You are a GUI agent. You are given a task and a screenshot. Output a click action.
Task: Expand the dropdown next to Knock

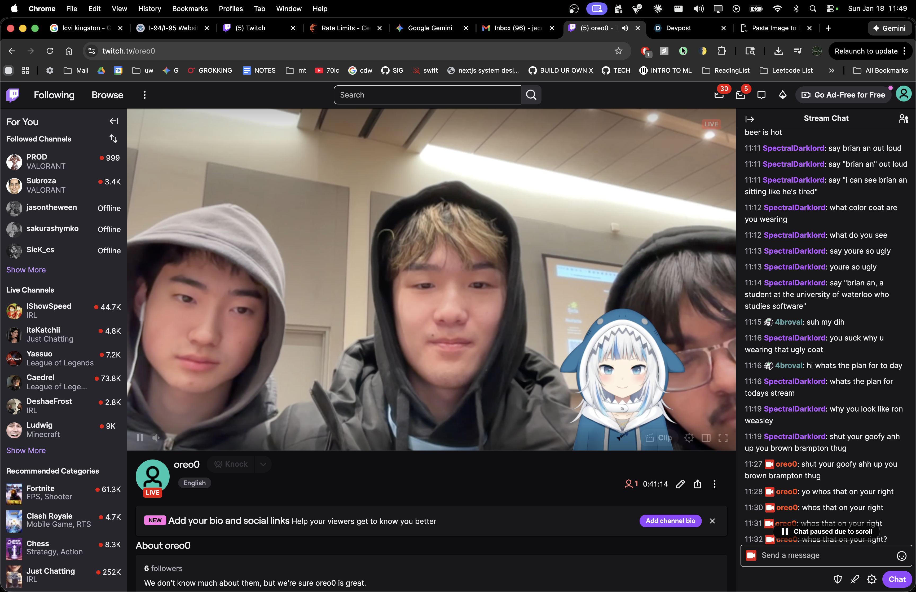(x=263, y=464)
